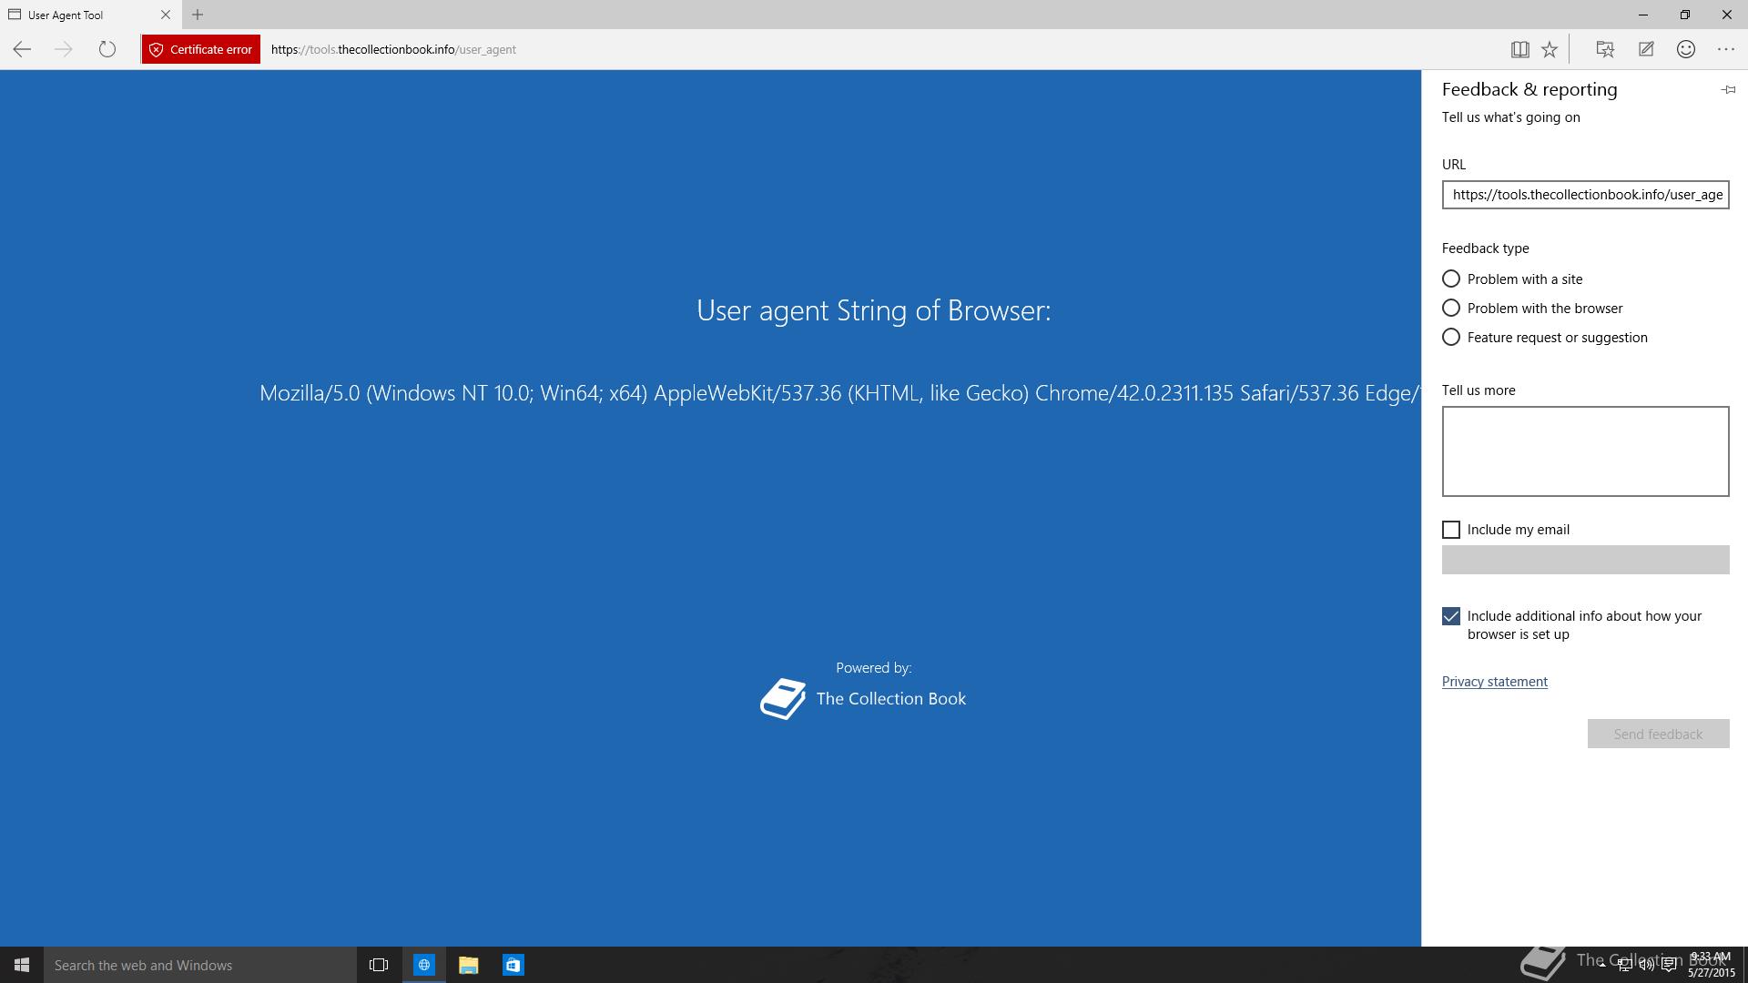Add this page to favorites
The image size is (1748, 983).
coord(1550,49)
